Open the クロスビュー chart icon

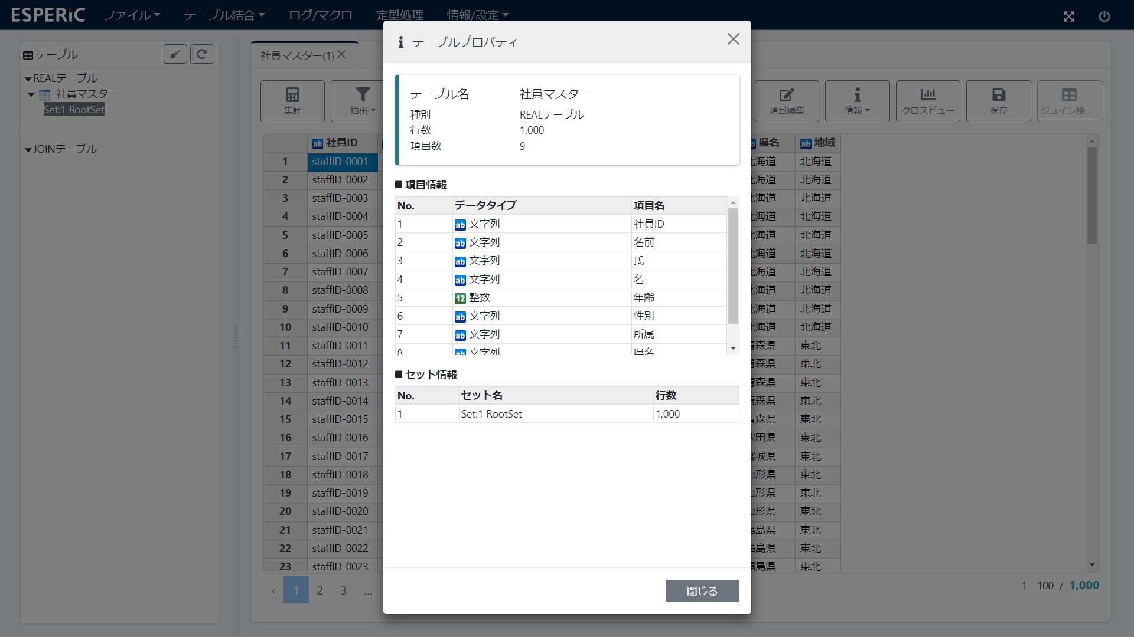point(927,95)
